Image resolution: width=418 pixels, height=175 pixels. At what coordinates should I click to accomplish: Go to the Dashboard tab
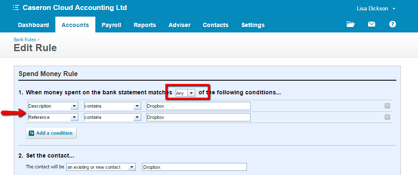pos(33,25)
